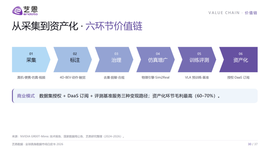
Task: Click caption '4D-BEV·动作·触觉'
Action: [x=73, y=77]
